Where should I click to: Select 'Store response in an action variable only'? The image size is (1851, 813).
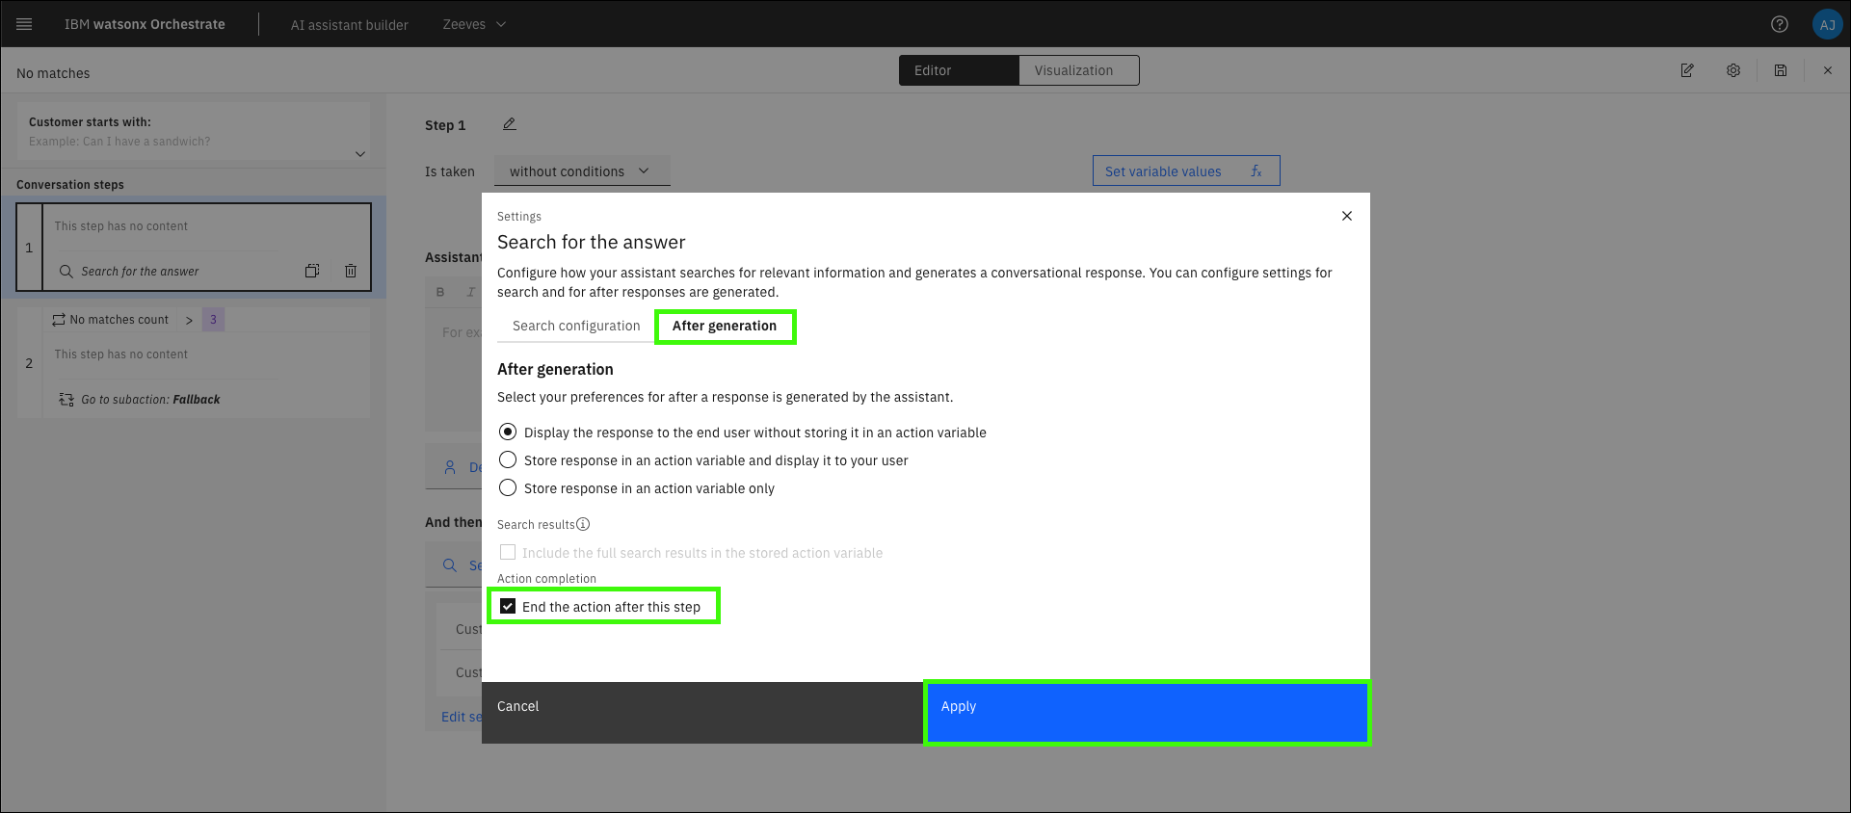pyautogui.click(x=508, y=488)
